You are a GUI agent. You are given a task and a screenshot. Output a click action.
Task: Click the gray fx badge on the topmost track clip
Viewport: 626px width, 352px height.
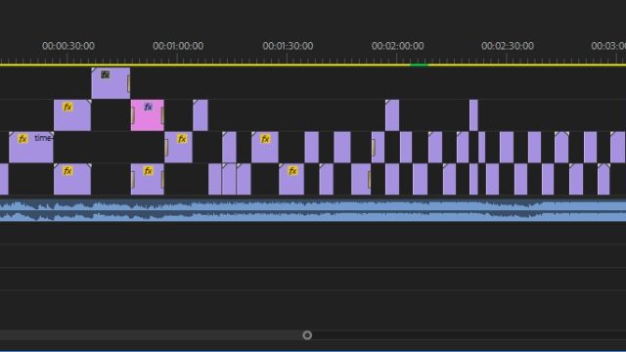(x=105, y=74)
